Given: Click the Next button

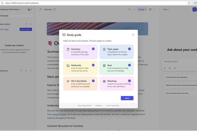Looking at the screenshot, I should 127,98.
